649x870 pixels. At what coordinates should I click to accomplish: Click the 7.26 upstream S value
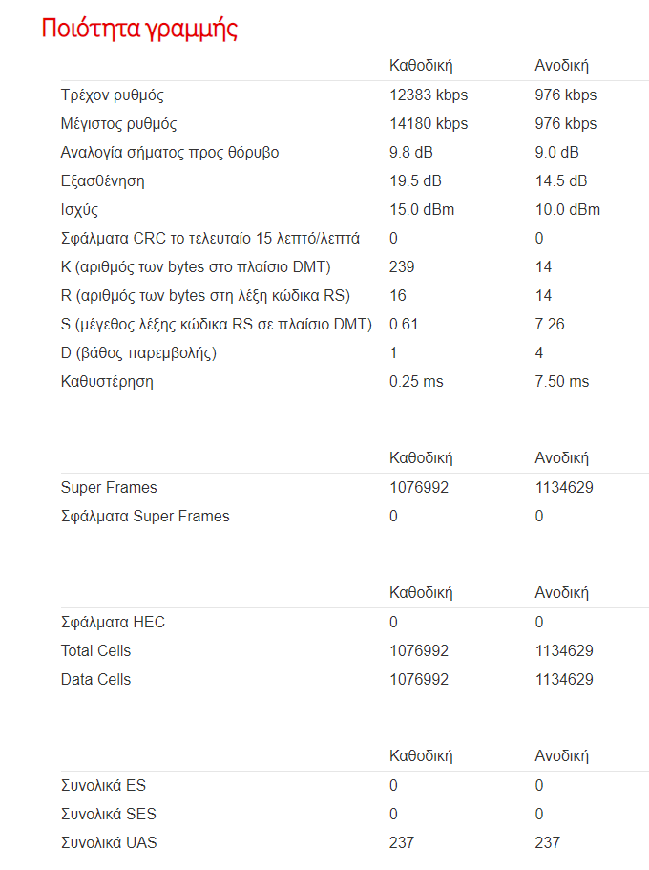pos(549,325)
